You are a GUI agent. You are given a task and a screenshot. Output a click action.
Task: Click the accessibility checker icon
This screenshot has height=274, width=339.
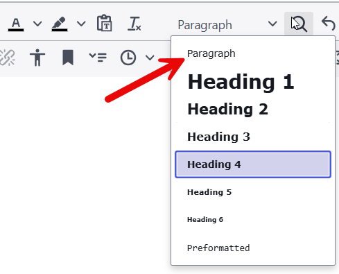37,58
